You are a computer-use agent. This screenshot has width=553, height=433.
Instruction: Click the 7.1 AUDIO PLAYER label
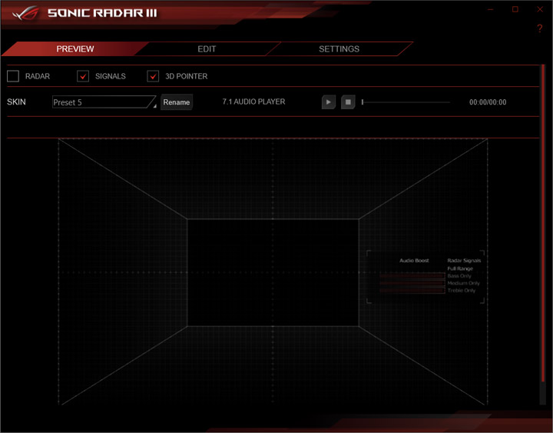(x=253, y=102)
